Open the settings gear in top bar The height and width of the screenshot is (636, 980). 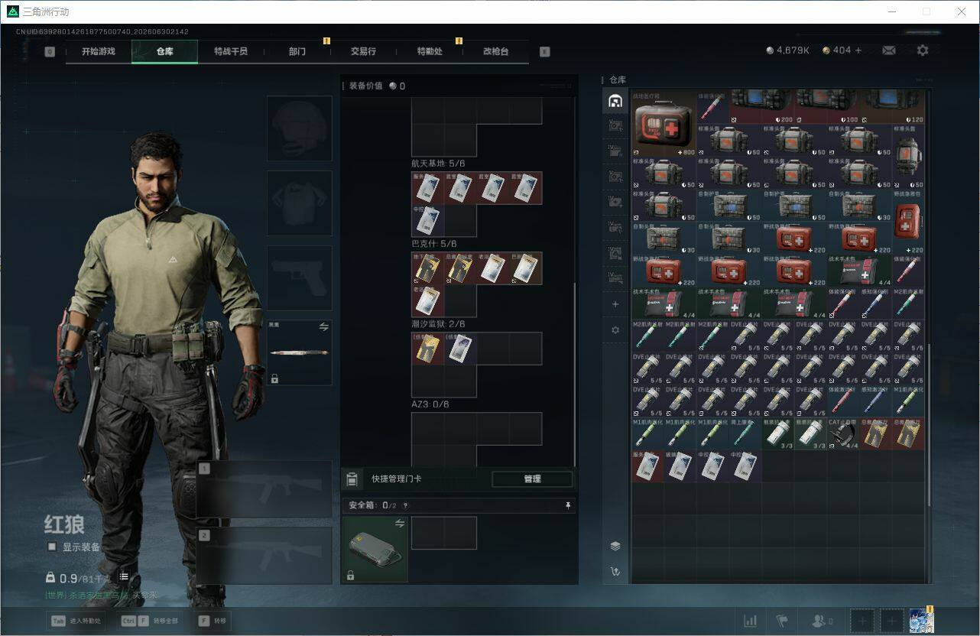(x=923, y=50)
